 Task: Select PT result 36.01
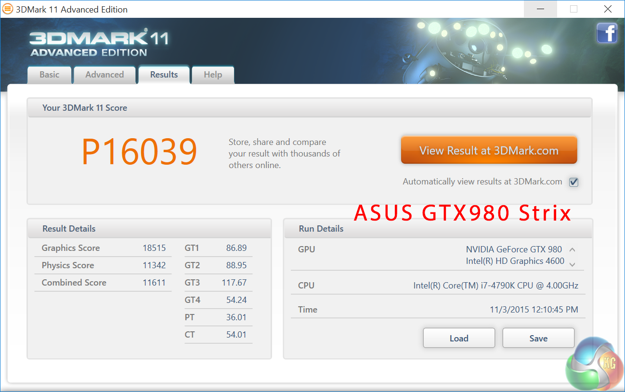tap(236, 317)
